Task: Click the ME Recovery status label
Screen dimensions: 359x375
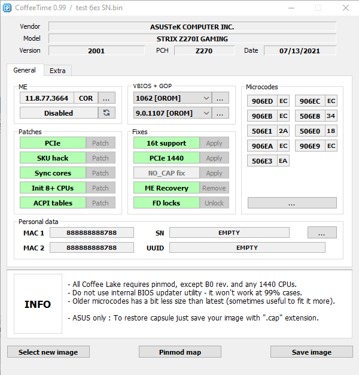Action: pos(166,188)
